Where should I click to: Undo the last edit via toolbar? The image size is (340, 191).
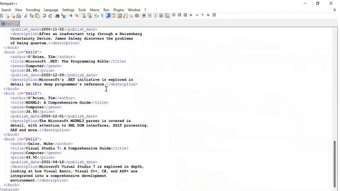[x=45, y=16]
